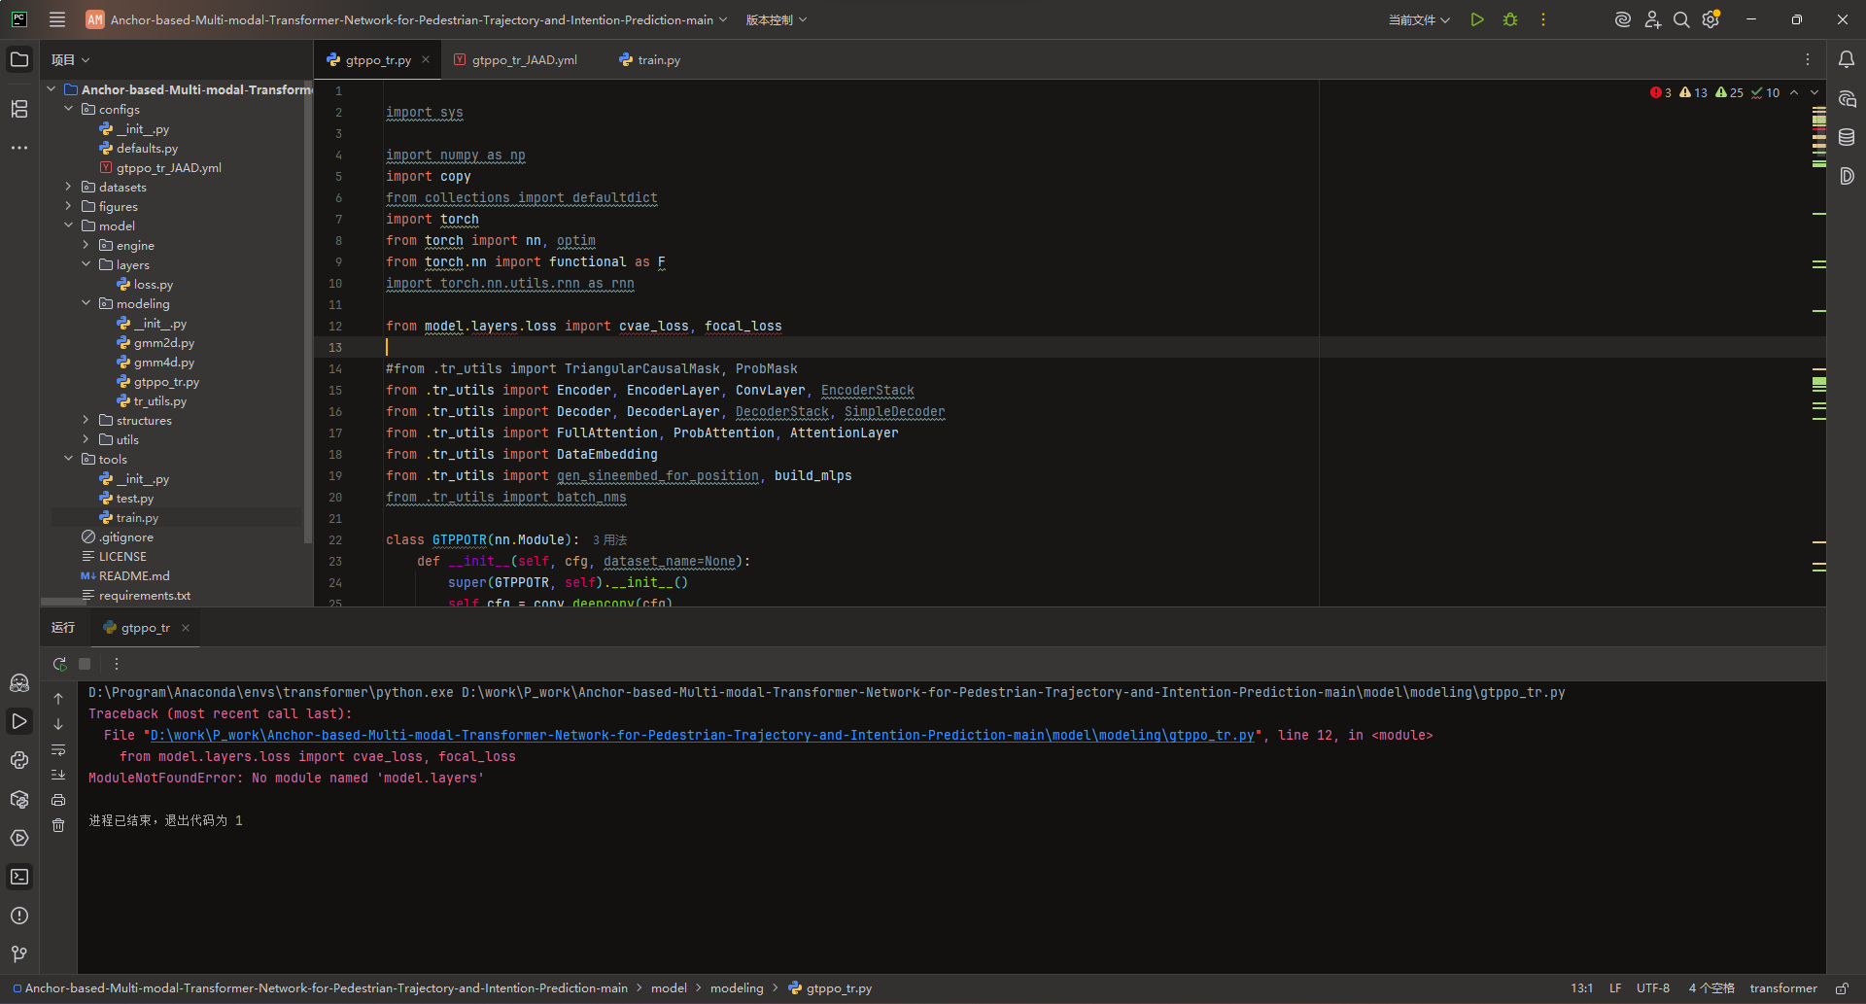Open the Run tool window icon in left bar
The width and height of the screenshot is (1866, 1004).
(19, 721)
